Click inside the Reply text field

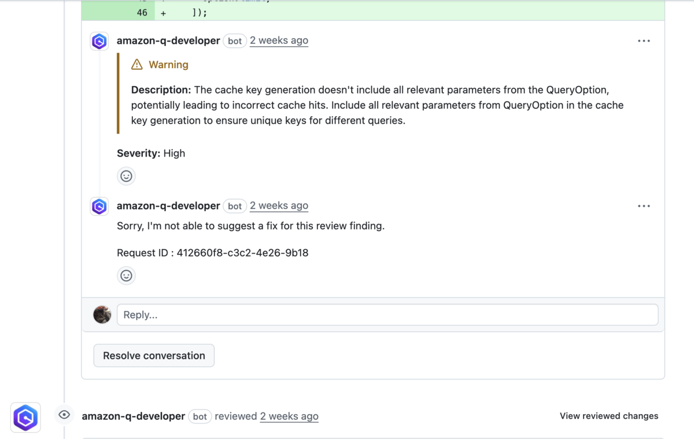[x=387, y=314]
